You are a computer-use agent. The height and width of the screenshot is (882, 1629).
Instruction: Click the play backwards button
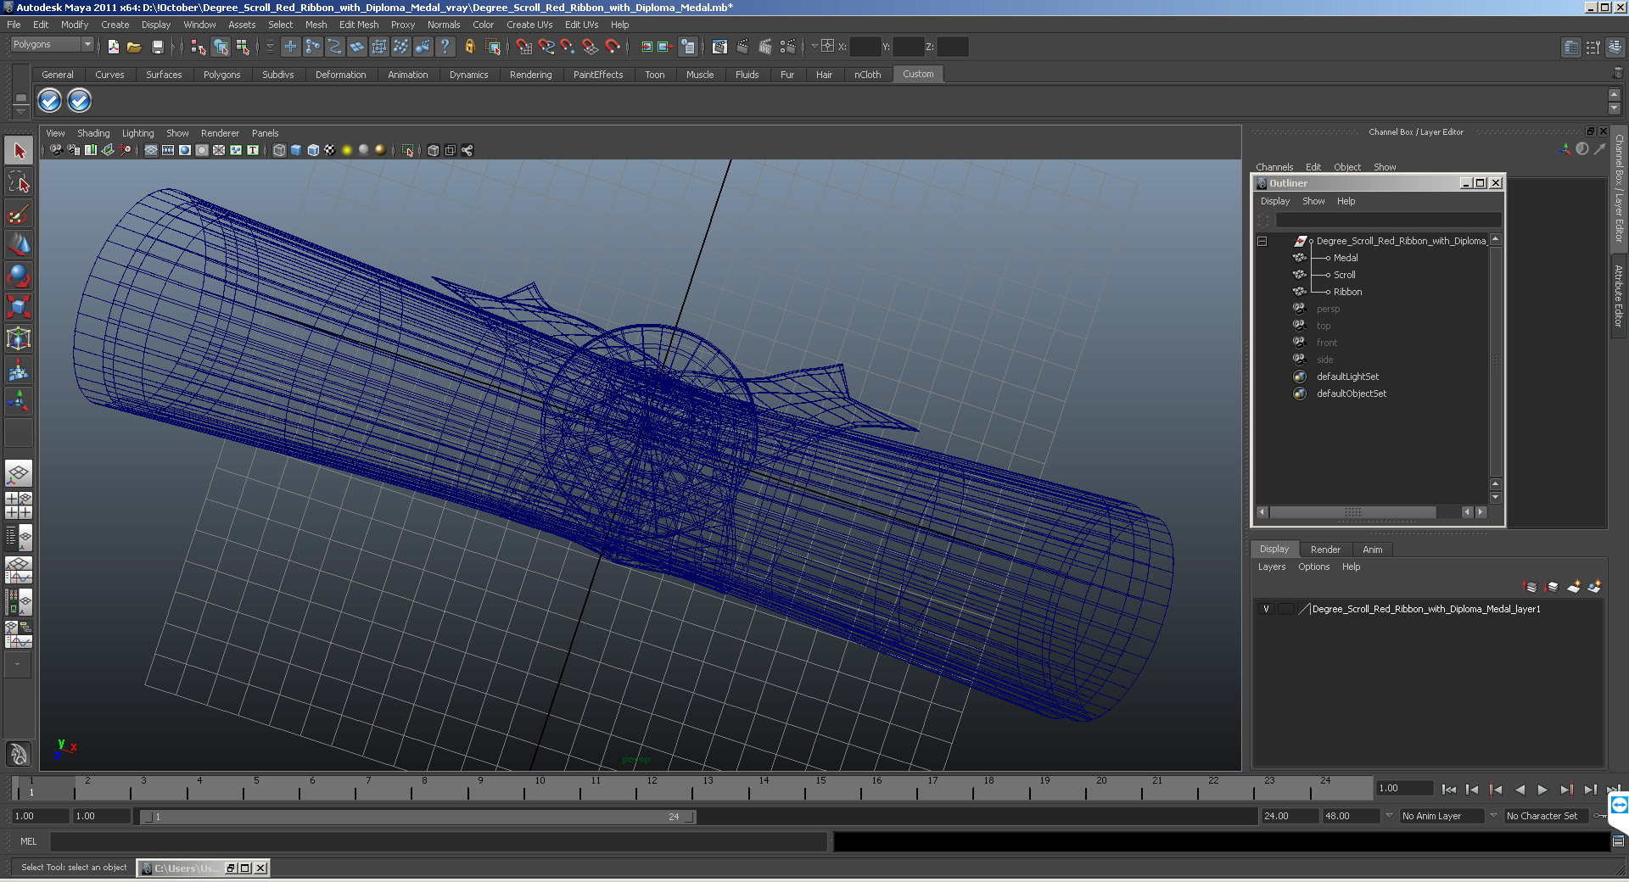1520,790
